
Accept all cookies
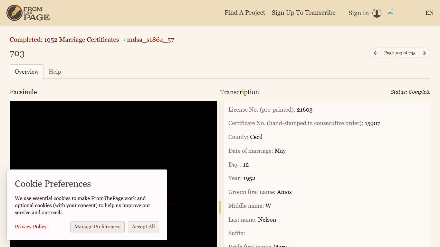(x=143, y=227)
